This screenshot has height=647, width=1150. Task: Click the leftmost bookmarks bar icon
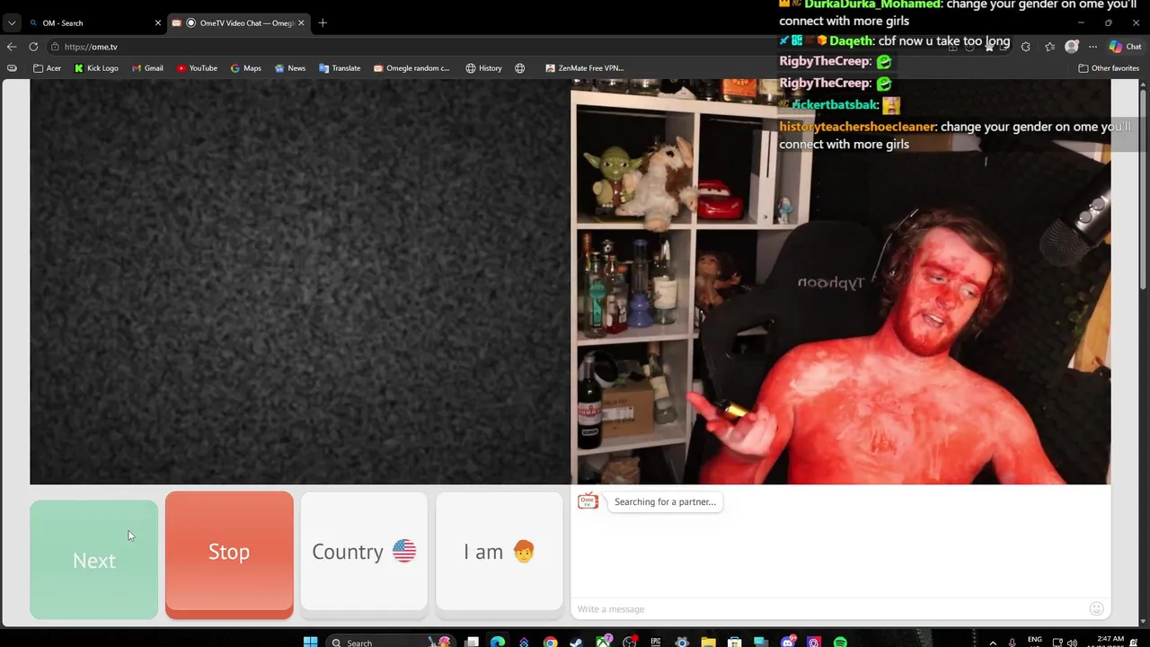point(12,68)
